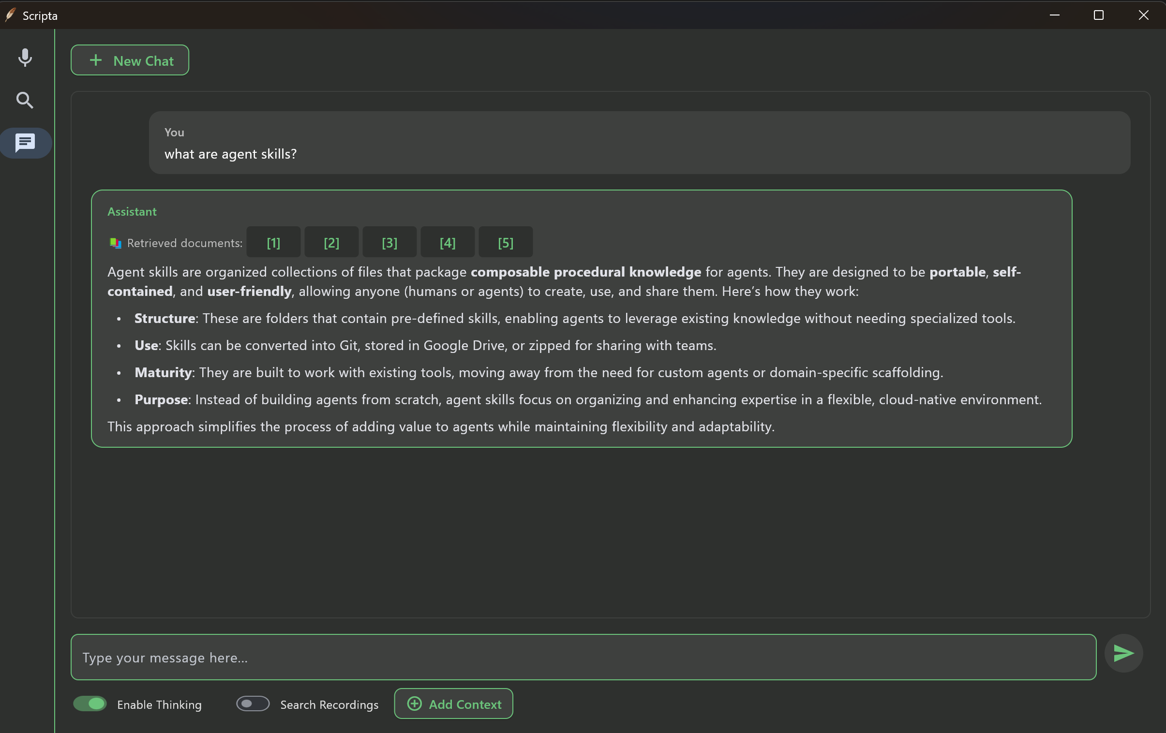Image resolution: width=1166 pixels, height=733 pixels.
Task: Open retrieved document [1]
Action: [273, 242]
